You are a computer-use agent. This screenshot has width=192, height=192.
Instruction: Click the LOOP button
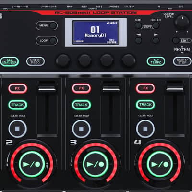(x=47, y=41)
